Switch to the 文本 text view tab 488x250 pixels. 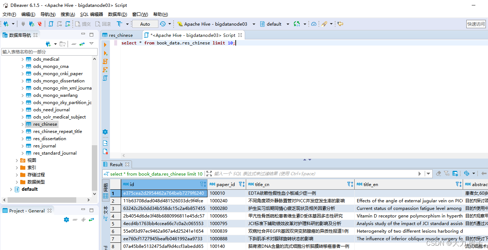click(x=106, y=213)
